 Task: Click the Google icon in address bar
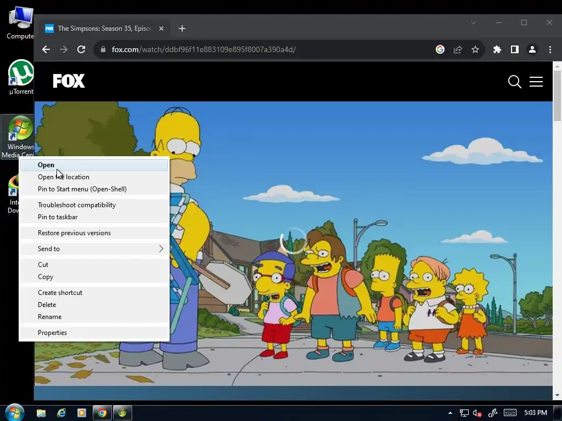[x=440, y=49]
